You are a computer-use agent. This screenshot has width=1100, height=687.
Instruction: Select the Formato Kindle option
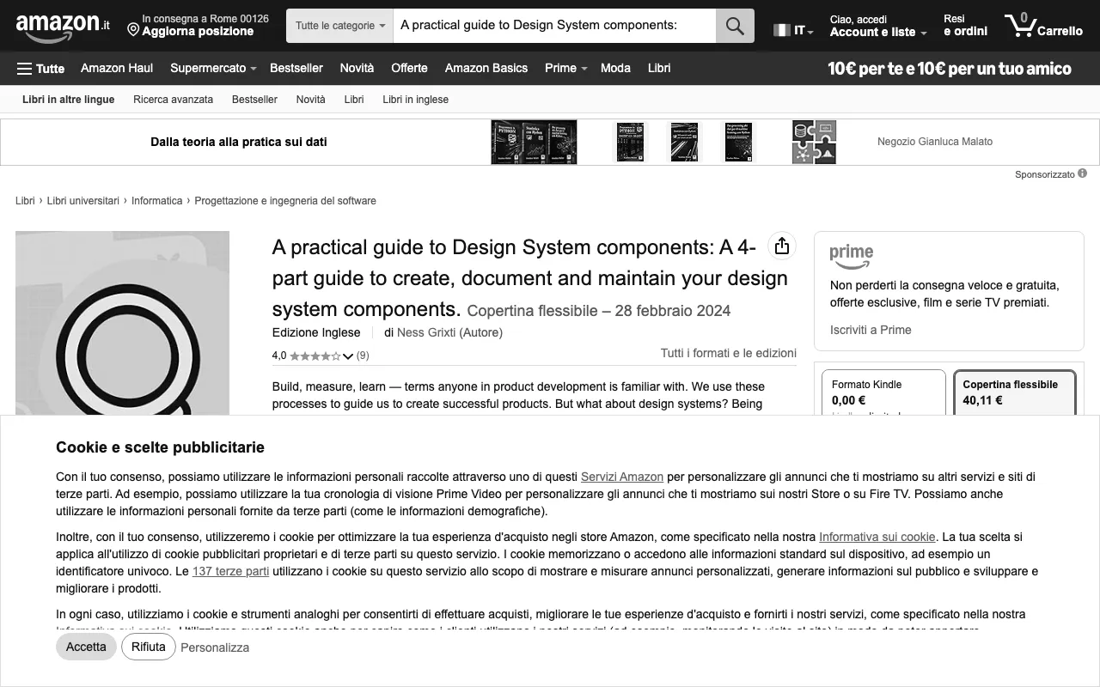pyautogui.click(x=883, y=393)
